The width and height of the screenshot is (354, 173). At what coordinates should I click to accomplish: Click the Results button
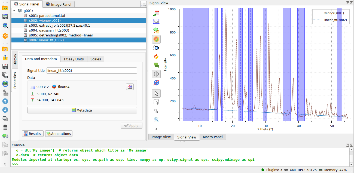(32, 134)
